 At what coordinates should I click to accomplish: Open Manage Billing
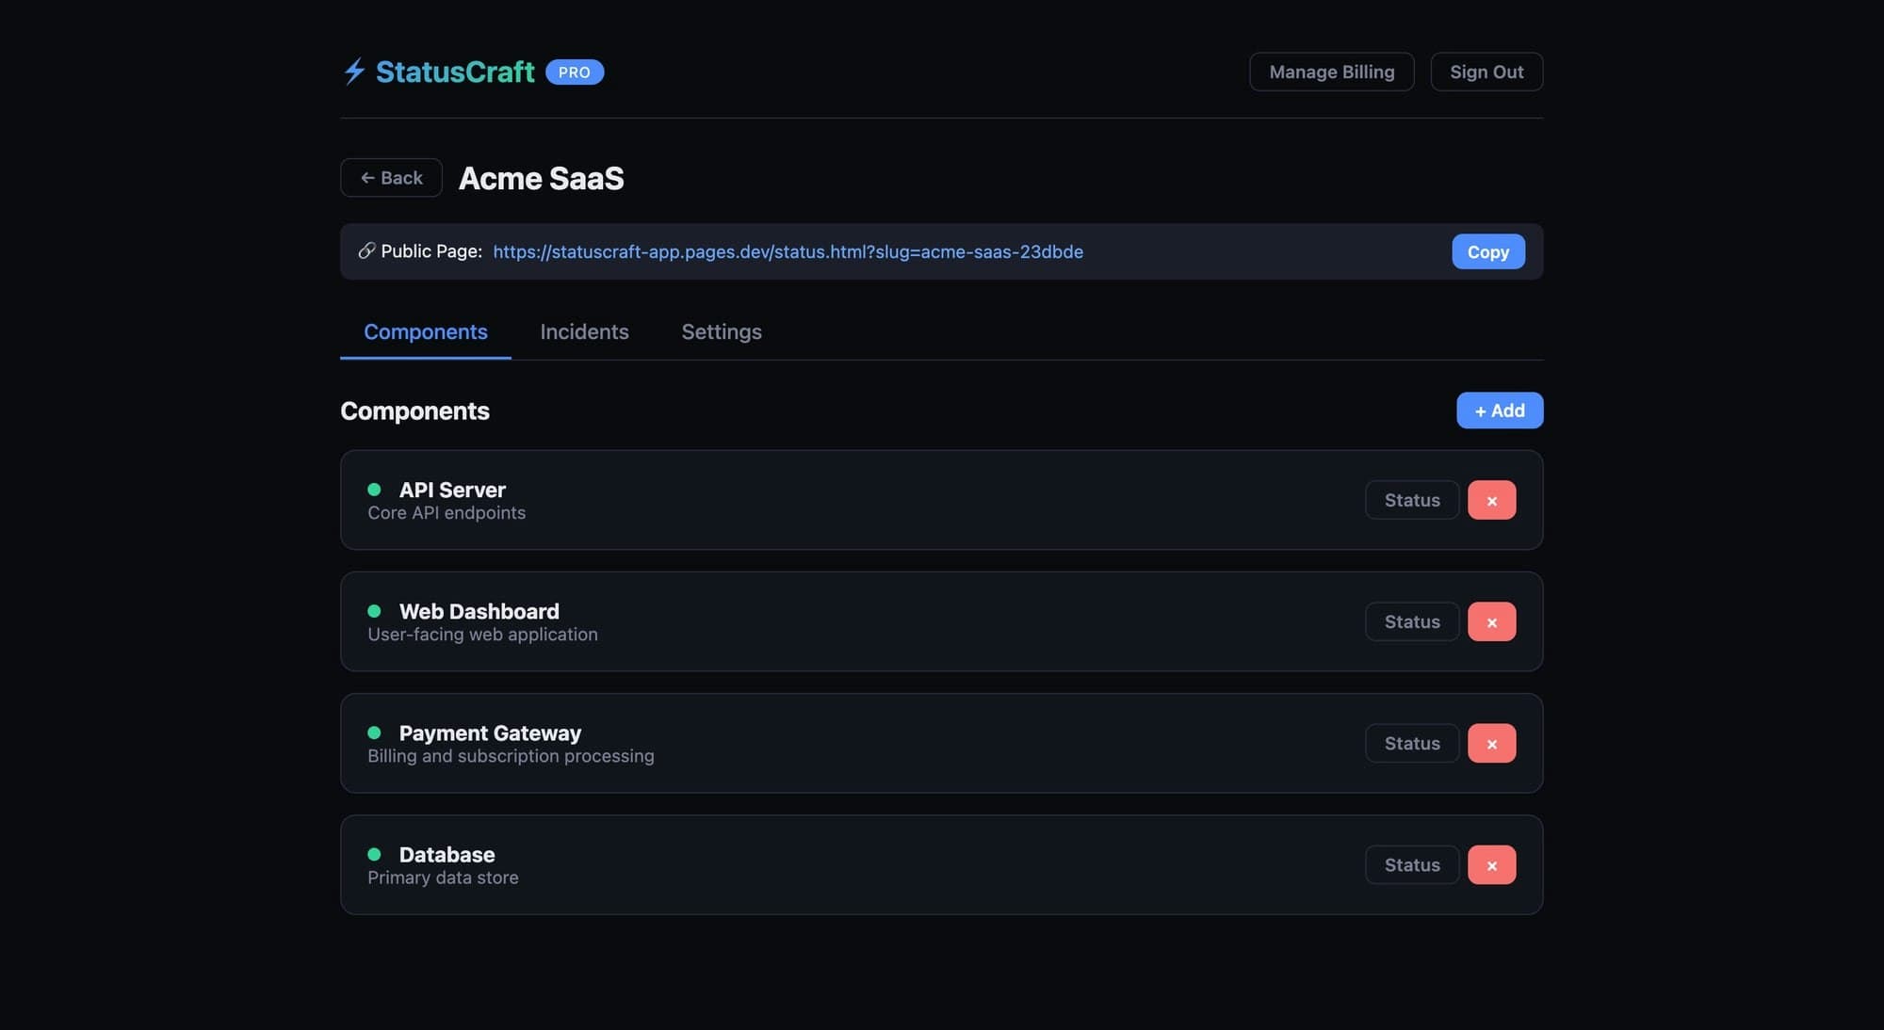coord(1331,71)
